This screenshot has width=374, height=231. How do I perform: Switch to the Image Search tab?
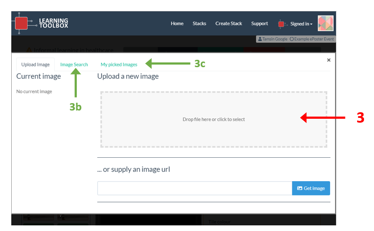(x=74, y=65)
